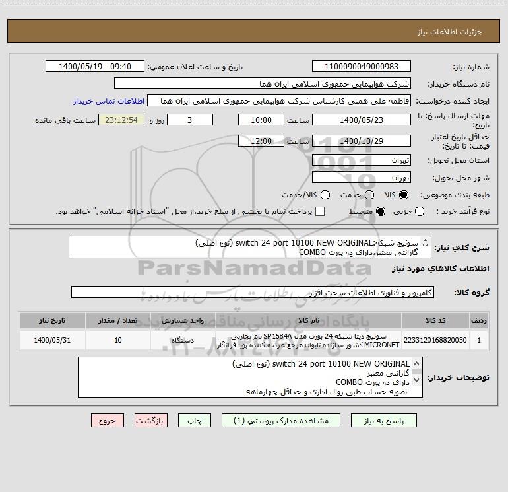Toggle Islamic treasury documents payment checkbox
The height and width of the screenshot is (492, 508).
[x=320, y=211]
